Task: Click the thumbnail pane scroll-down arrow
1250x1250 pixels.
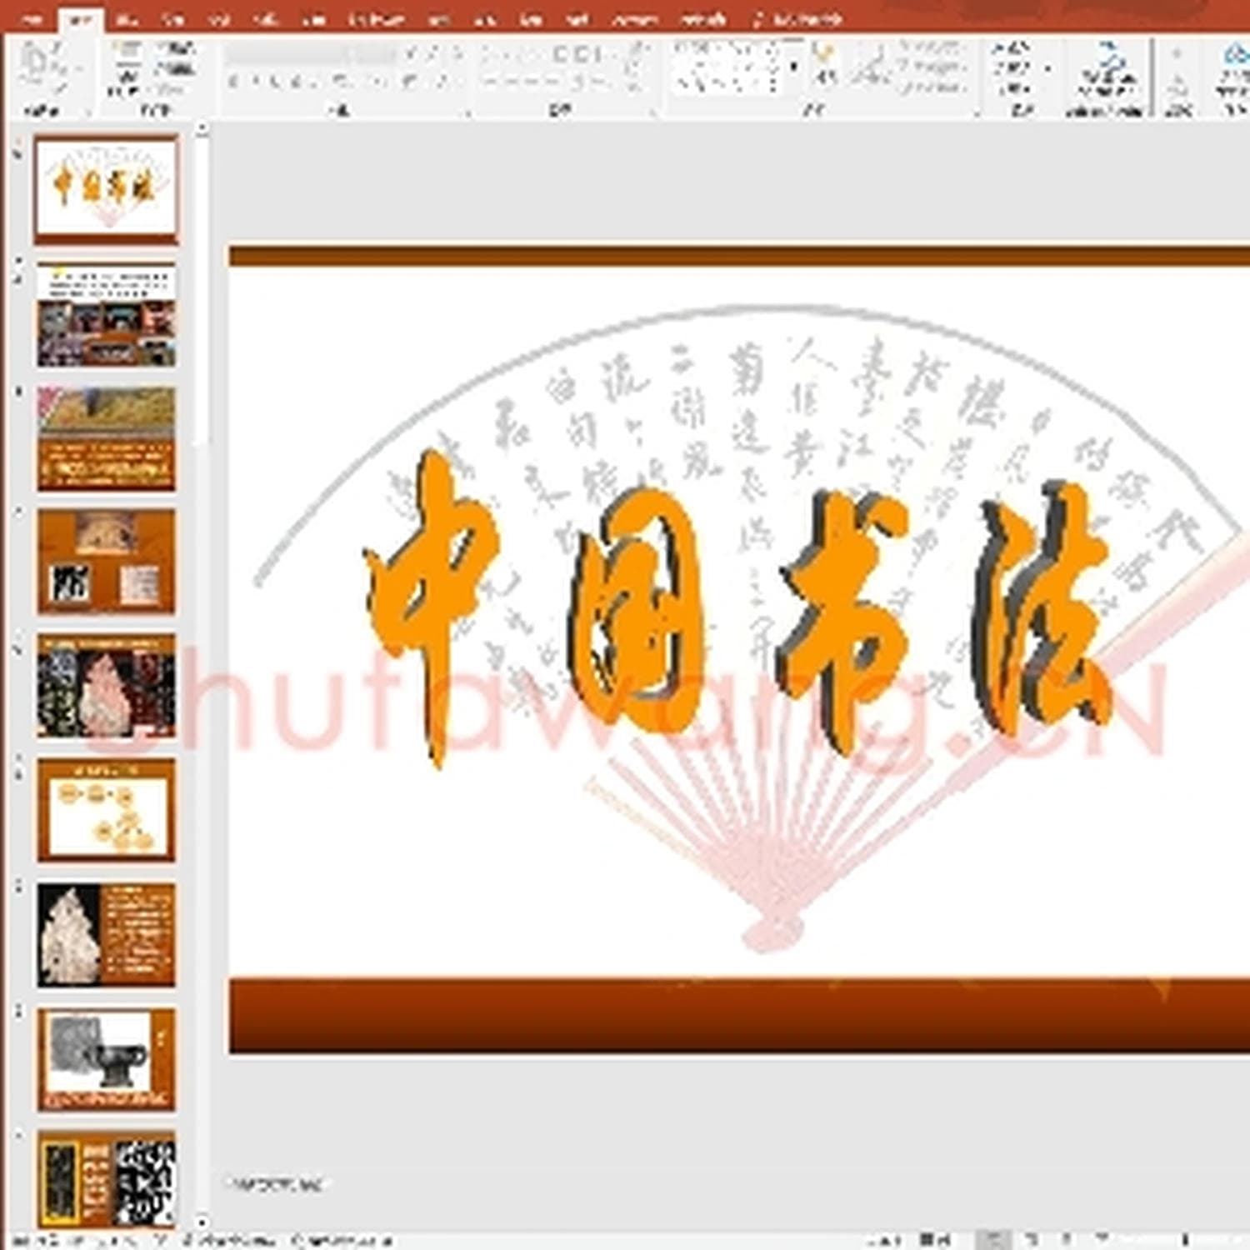Action: (201, 1222)
